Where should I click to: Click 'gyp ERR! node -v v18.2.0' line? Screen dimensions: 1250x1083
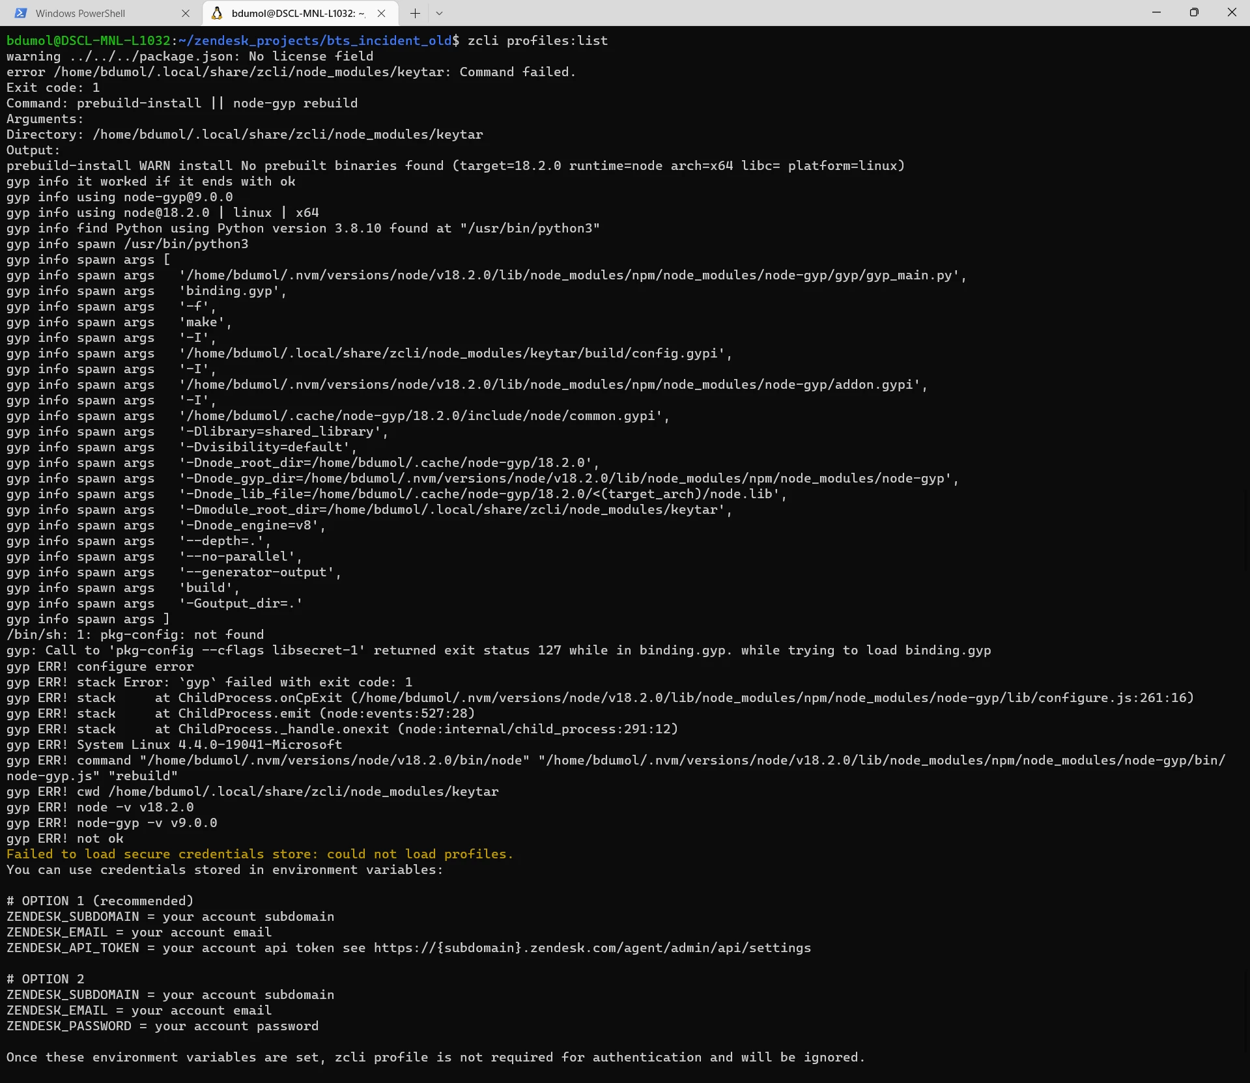coord(100,807)
